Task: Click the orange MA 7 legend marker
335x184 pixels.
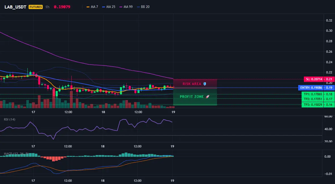Action: [88, 7]
